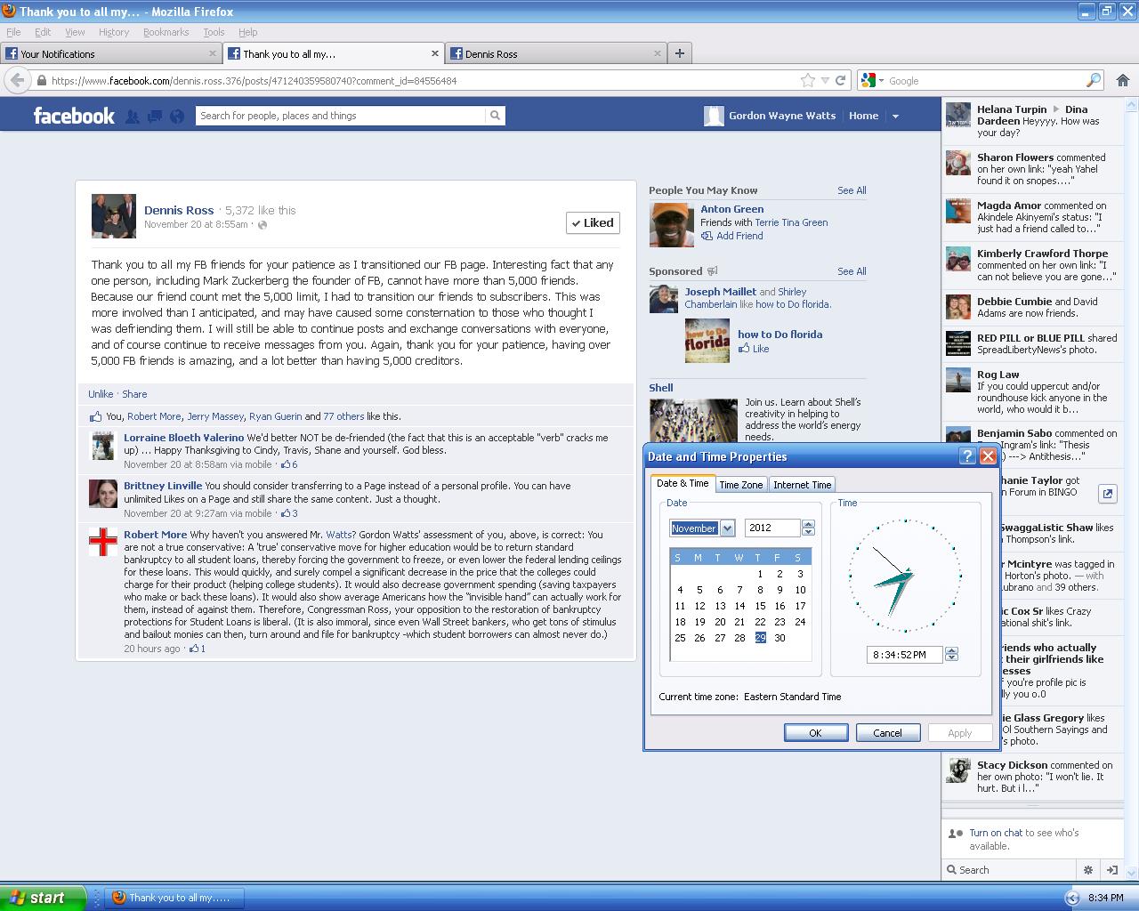Click the bookmark star in address bar
The height and width of the screenshot is (911, 1139).
coord(808,80)
